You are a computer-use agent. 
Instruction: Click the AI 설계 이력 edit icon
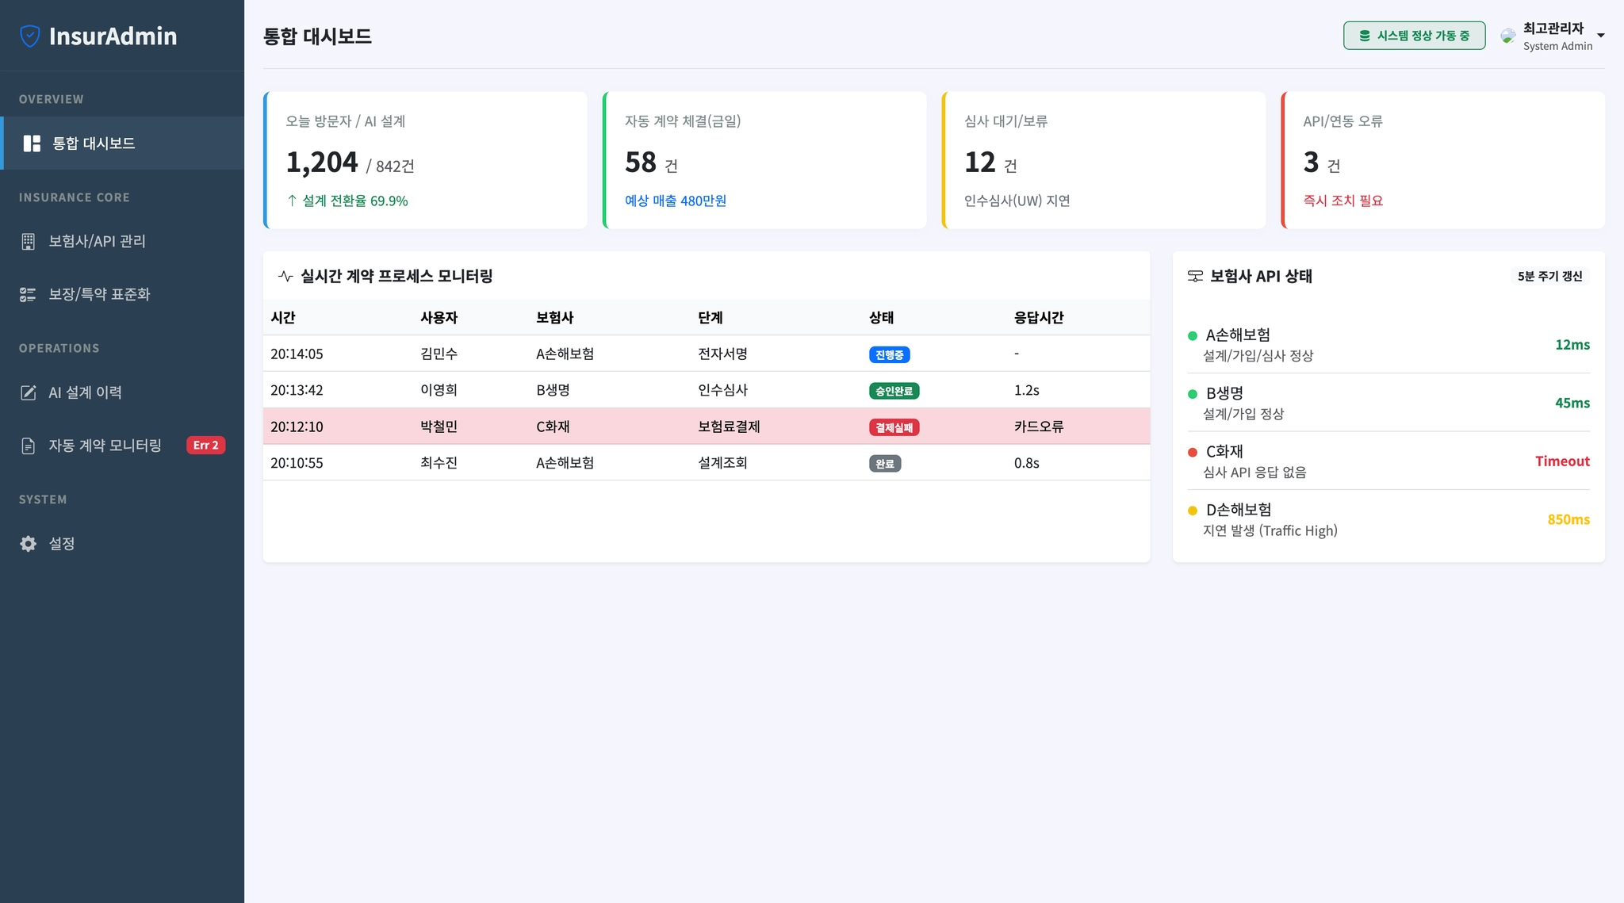point(29,393)
